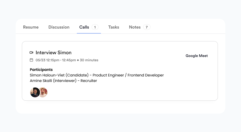Click the 30 minutes duration text
241x132 pixels.
(89, 60)
